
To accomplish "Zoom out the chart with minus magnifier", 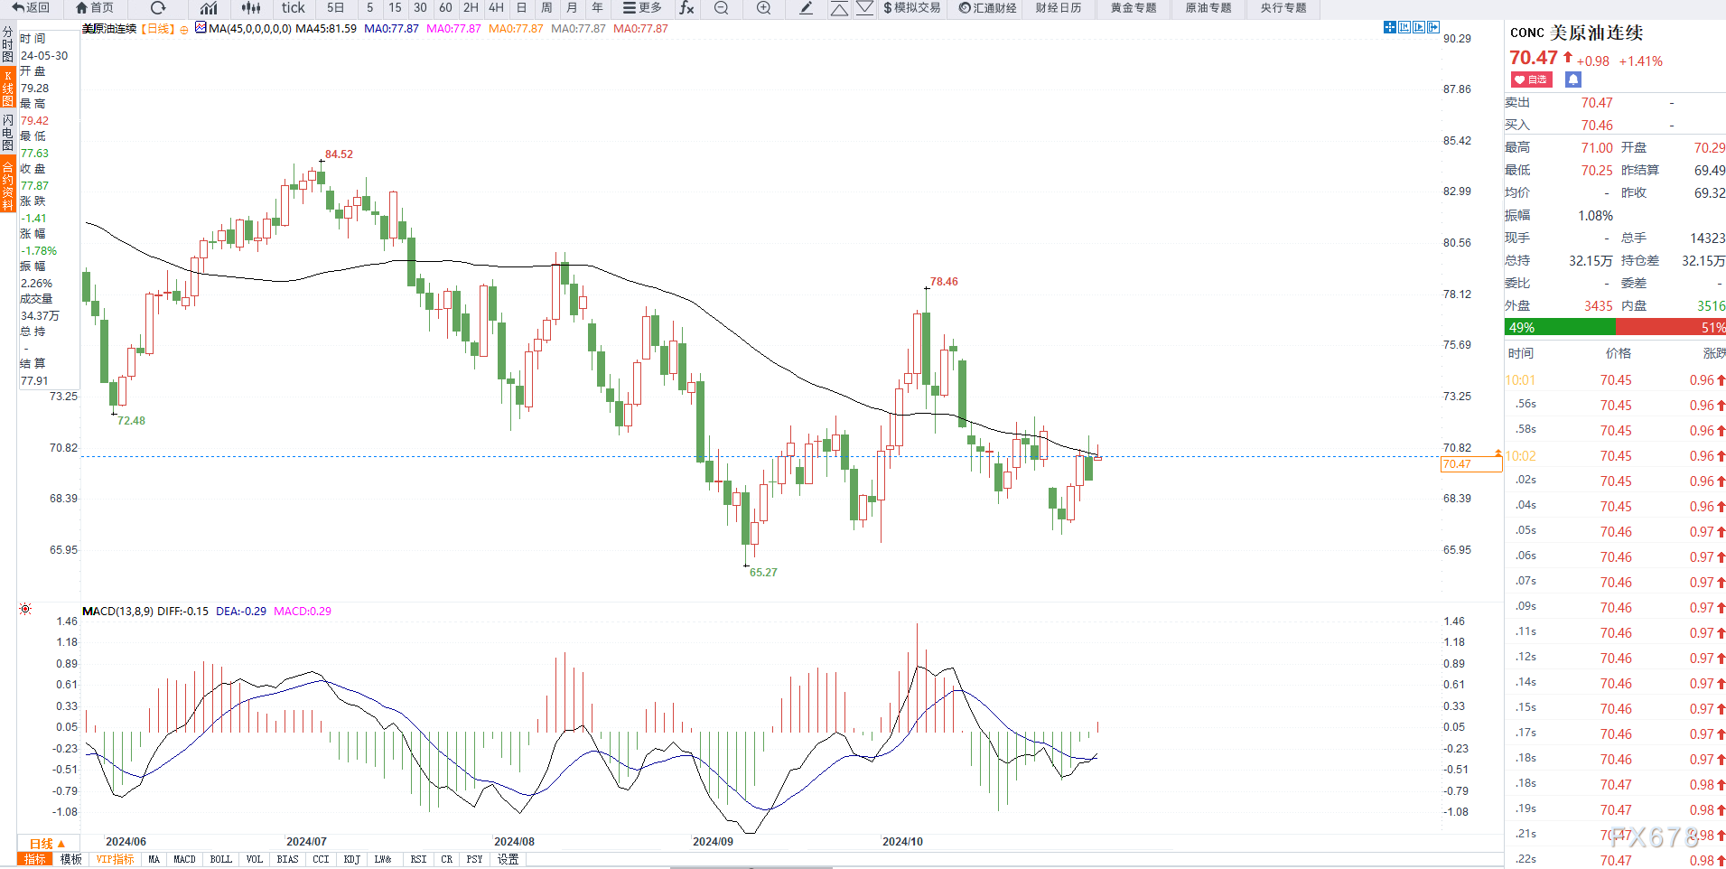I will 721,8.
